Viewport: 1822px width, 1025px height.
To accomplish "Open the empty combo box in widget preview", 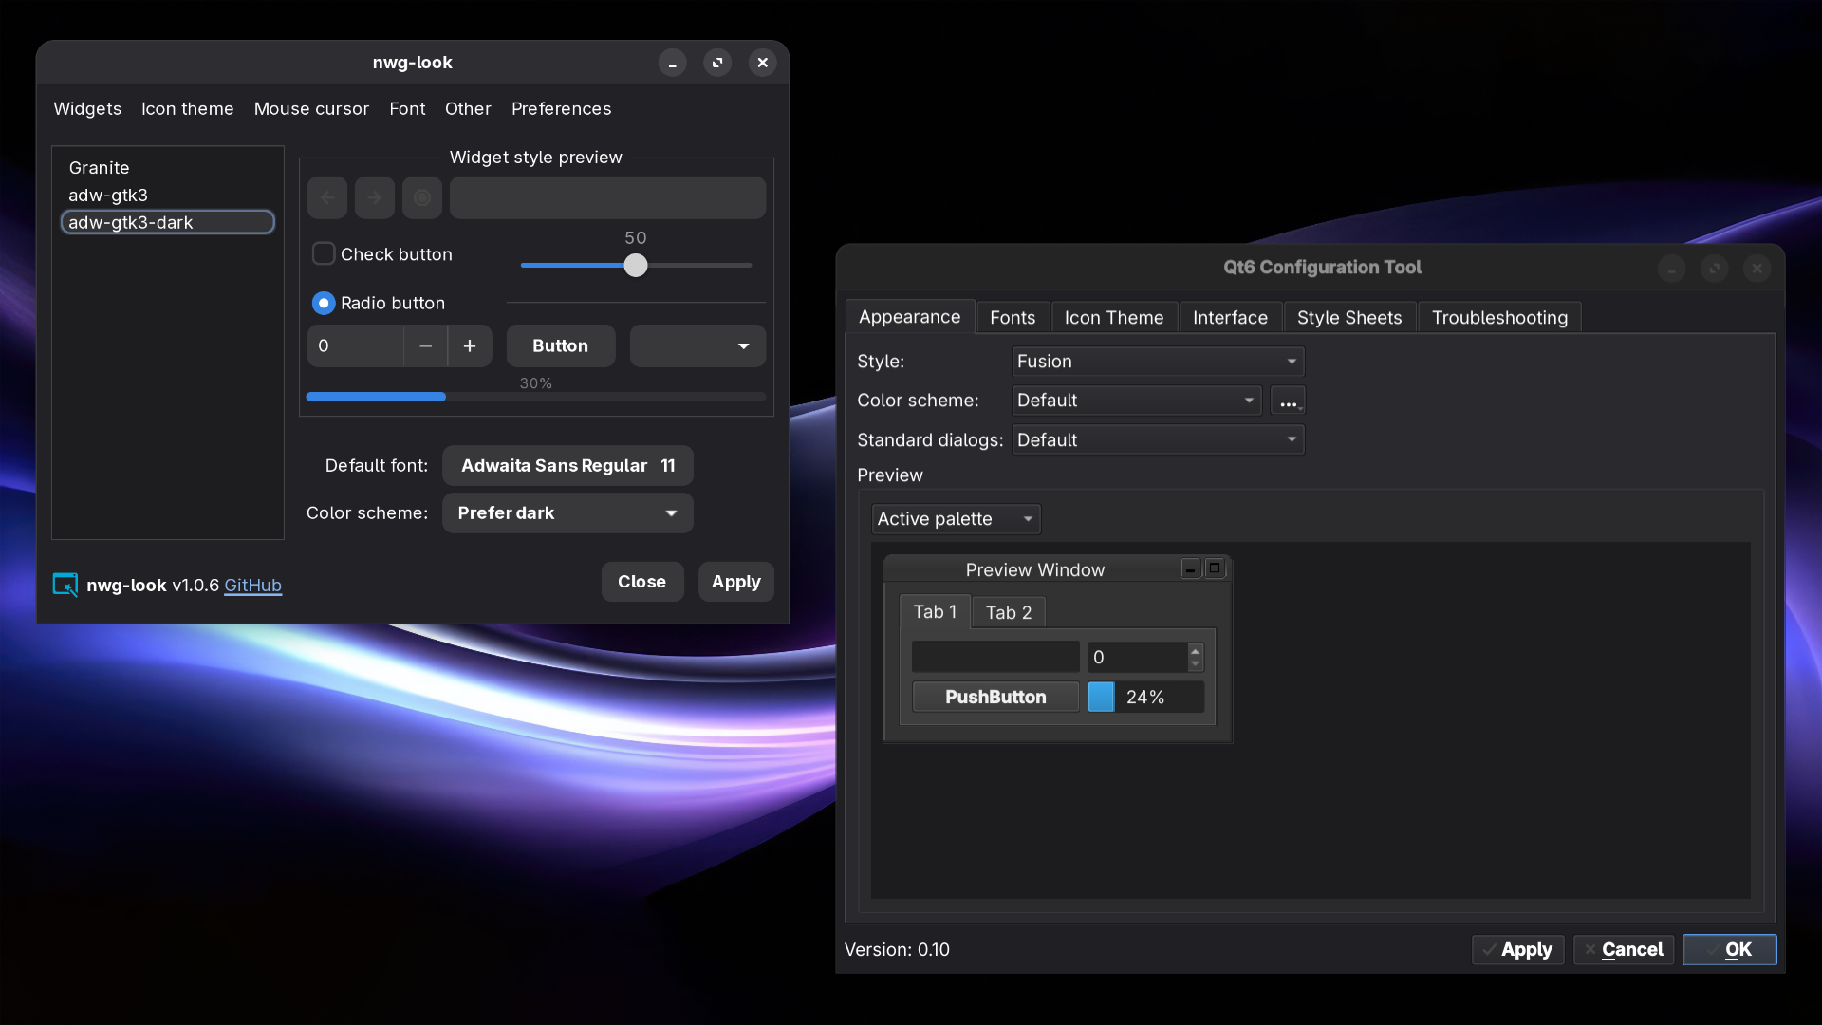I will click(x=698, y=346).
